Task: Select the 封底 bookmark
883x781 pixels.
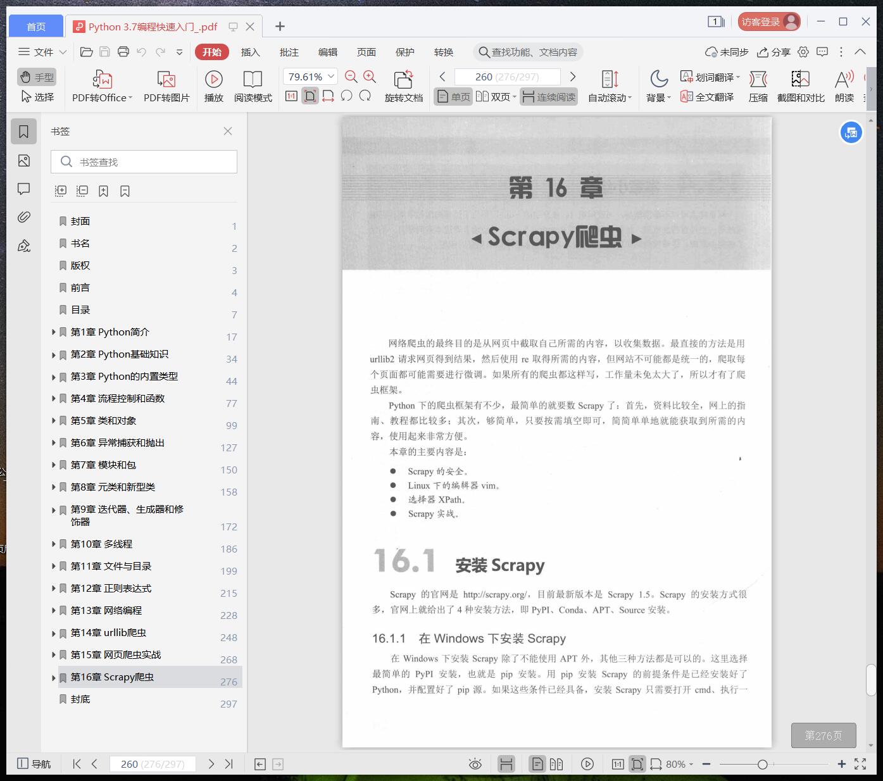Action: 80,699
